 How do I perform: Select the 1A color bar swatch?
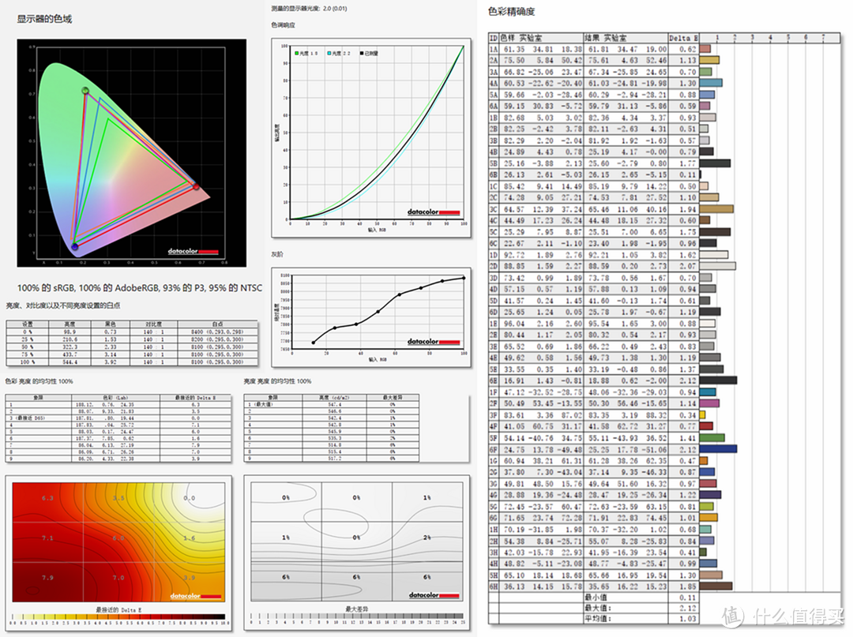tap(705, 49)
